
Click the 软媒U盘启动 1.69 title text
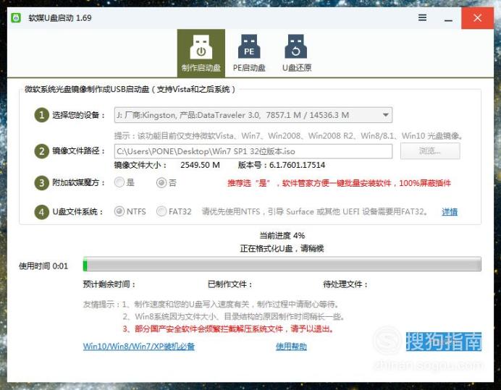60,18
